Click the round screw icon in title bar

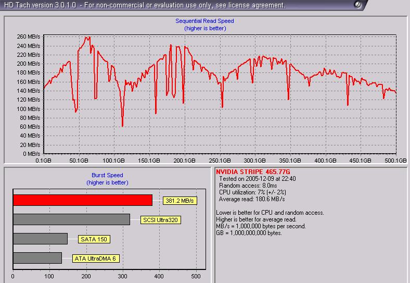tap(357, 5)
